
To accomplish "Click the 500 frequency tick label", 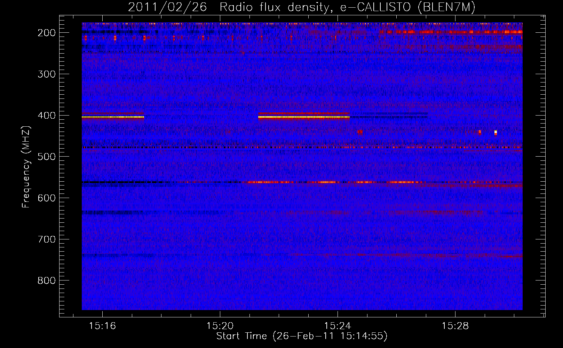I will [x=47, y=157].
